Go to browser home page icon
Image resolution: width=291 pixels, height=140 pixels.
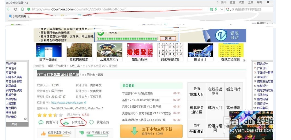pos(22,9)
